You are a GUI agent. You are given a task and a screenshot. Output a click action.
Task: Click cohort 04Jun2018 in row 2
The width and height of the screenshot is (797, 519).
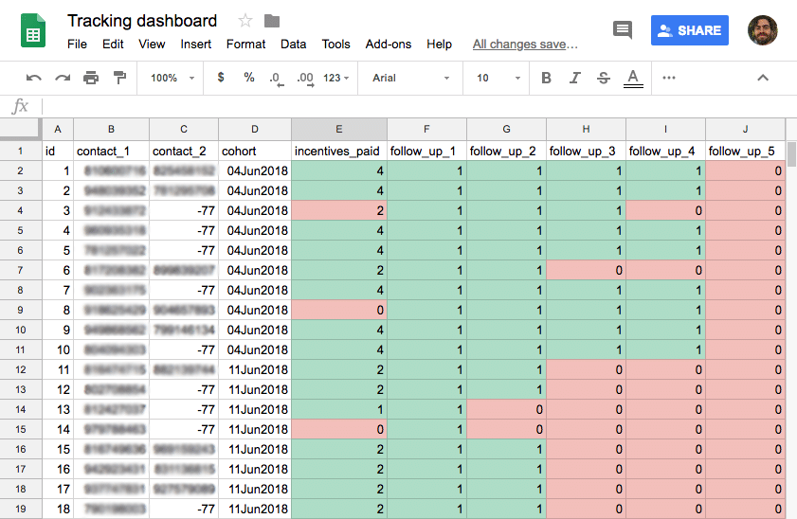click(x=255, y=171)
